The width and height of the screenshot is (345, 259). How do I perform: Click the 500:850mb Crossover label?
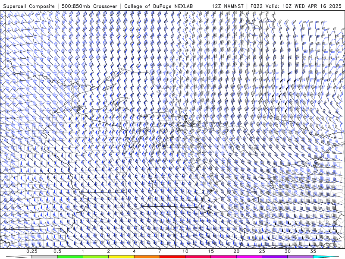[89, 6]
